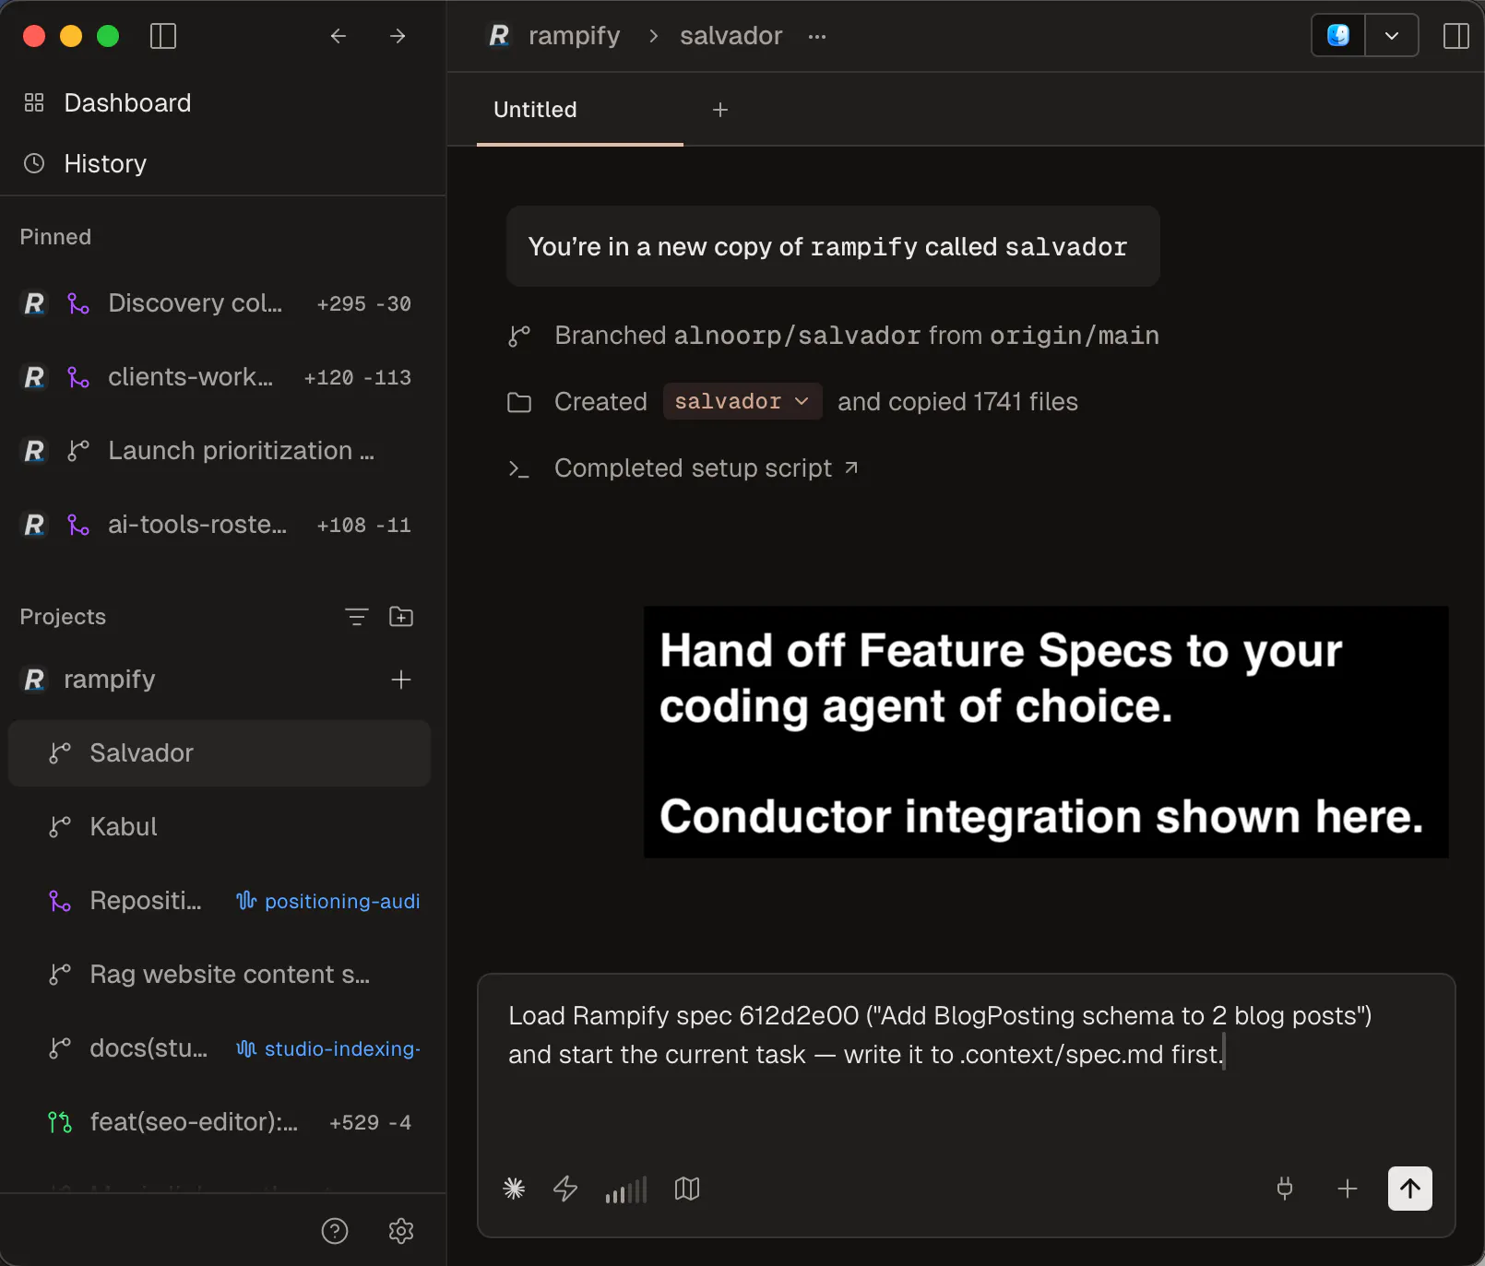Open pinned Discovery col... workspace
The width and height of the screenshot is (1485, 1266).
219,303
